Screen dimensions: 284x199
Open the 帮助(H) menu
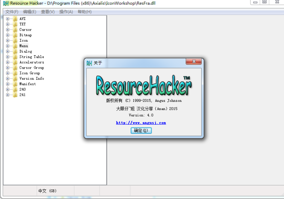[x=84, y=12]
